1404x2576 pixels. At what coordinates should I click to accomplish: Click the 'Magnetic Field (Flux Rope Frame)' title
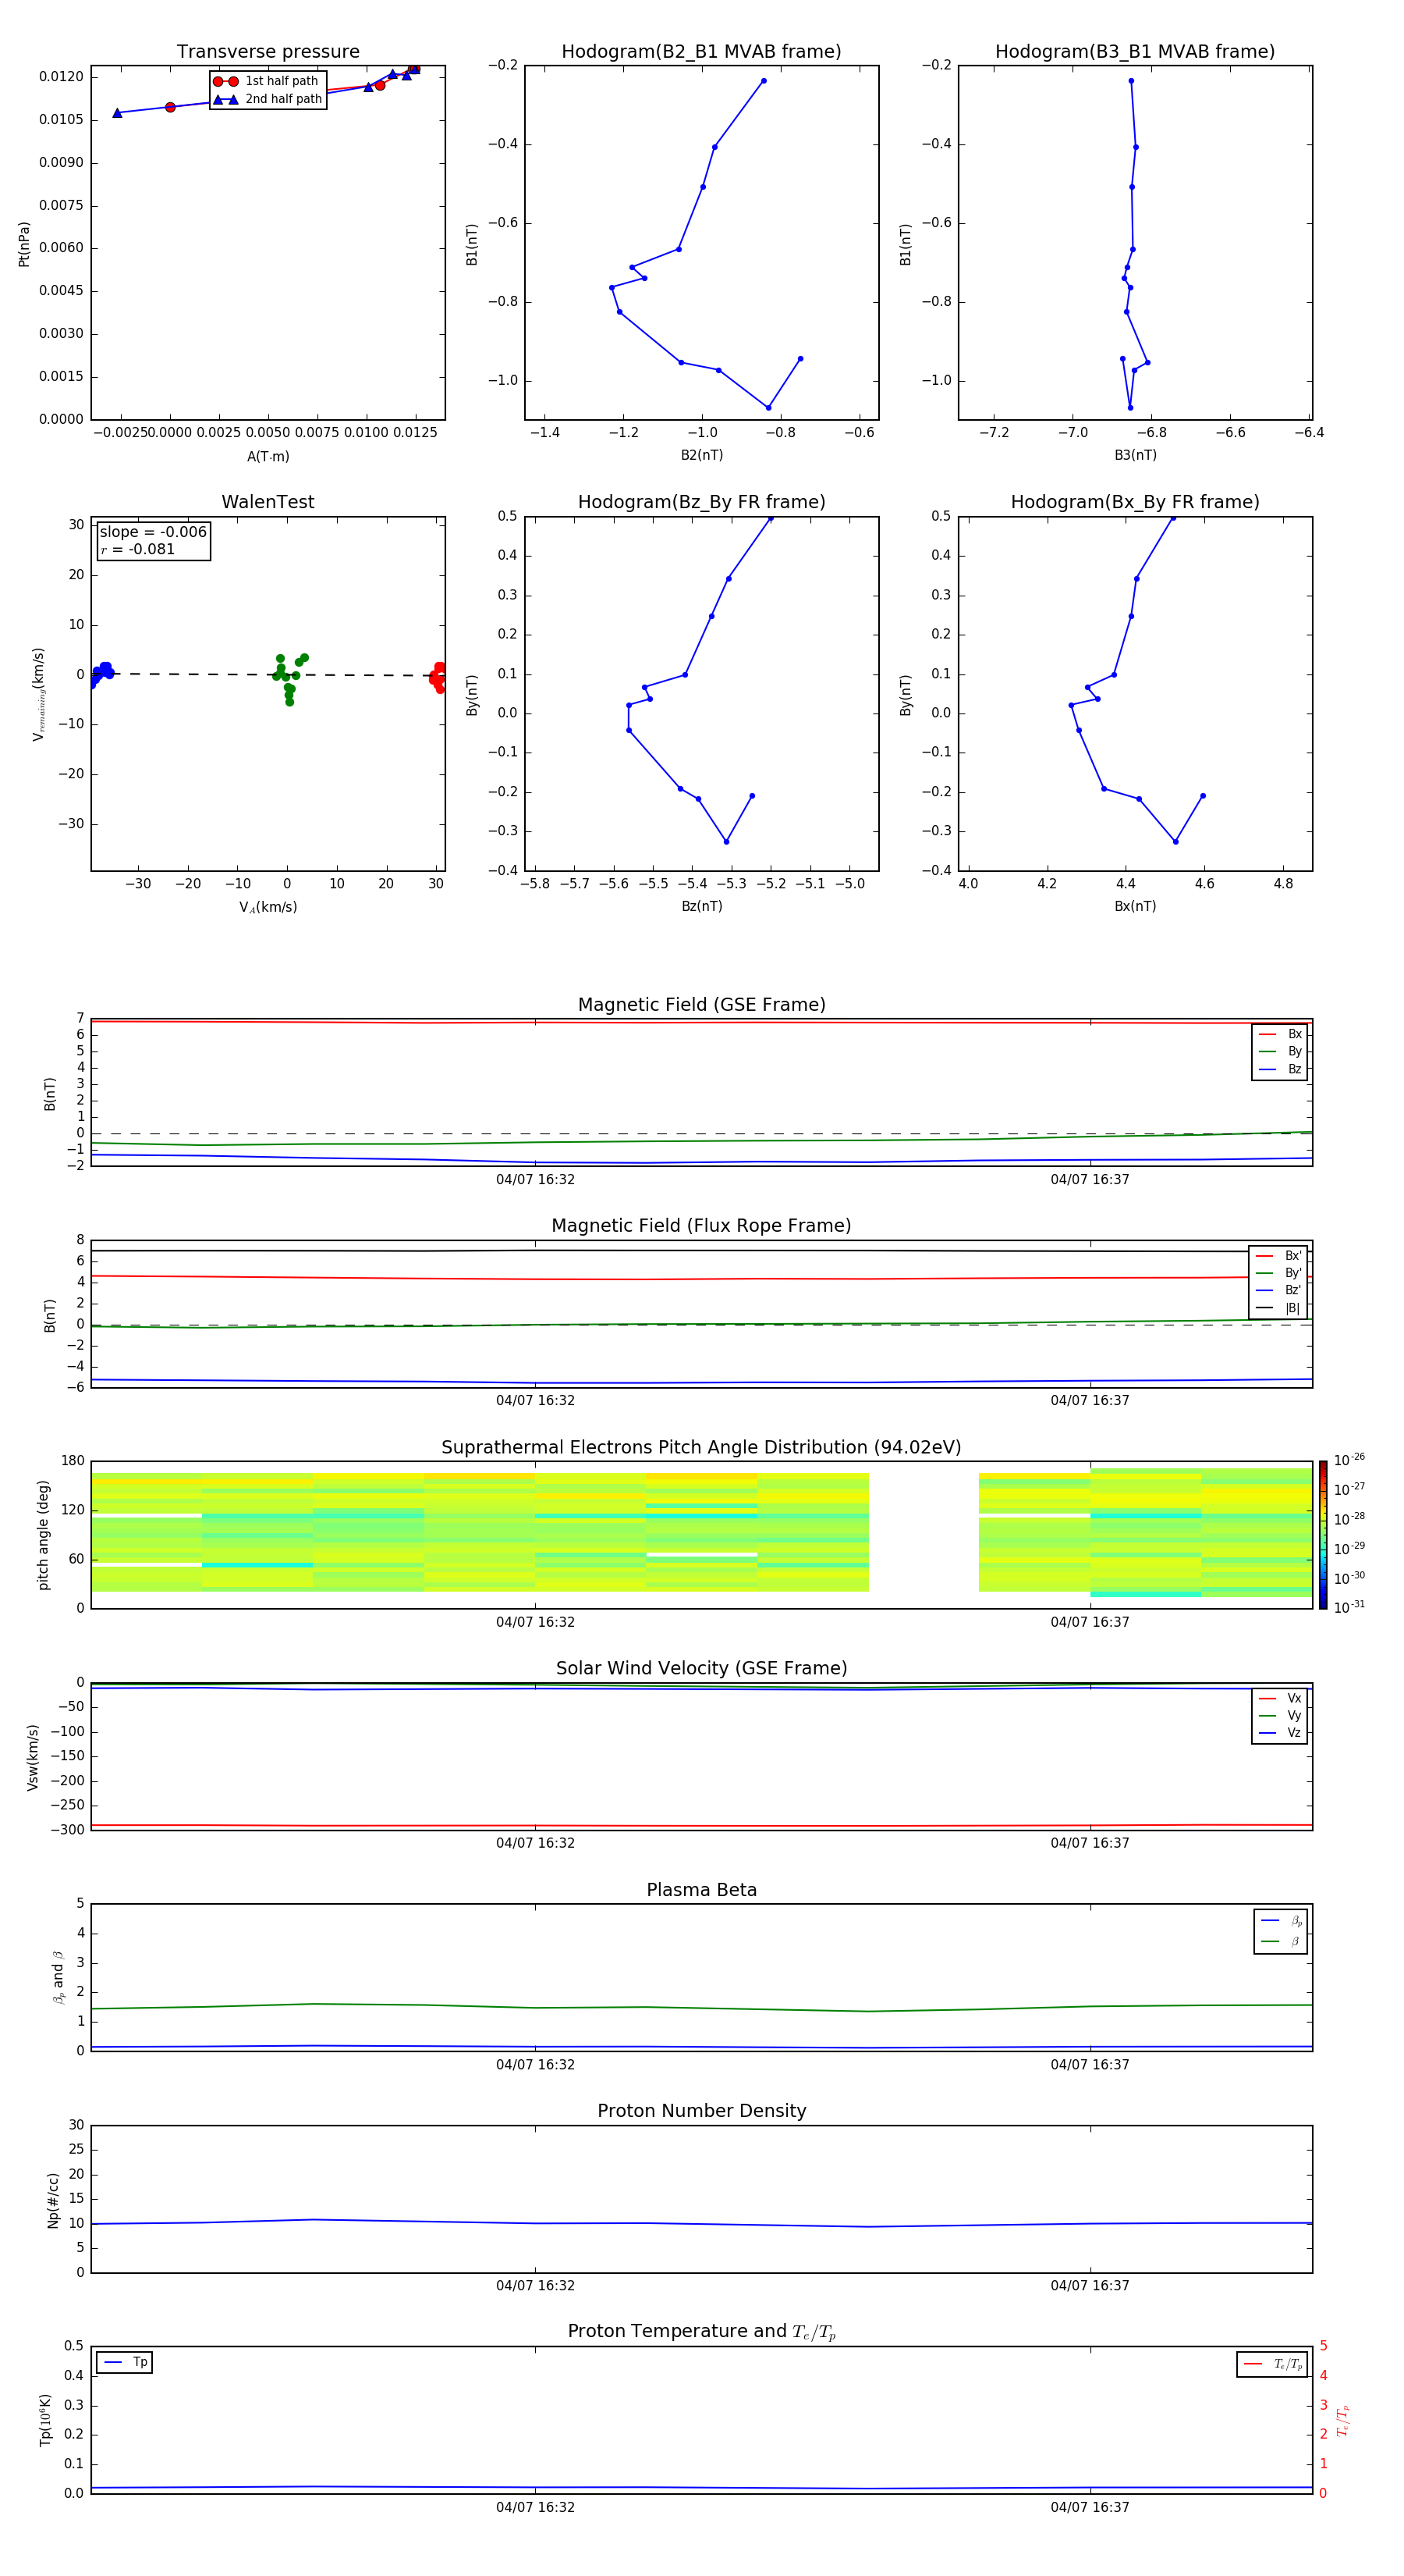(701, 1226)
